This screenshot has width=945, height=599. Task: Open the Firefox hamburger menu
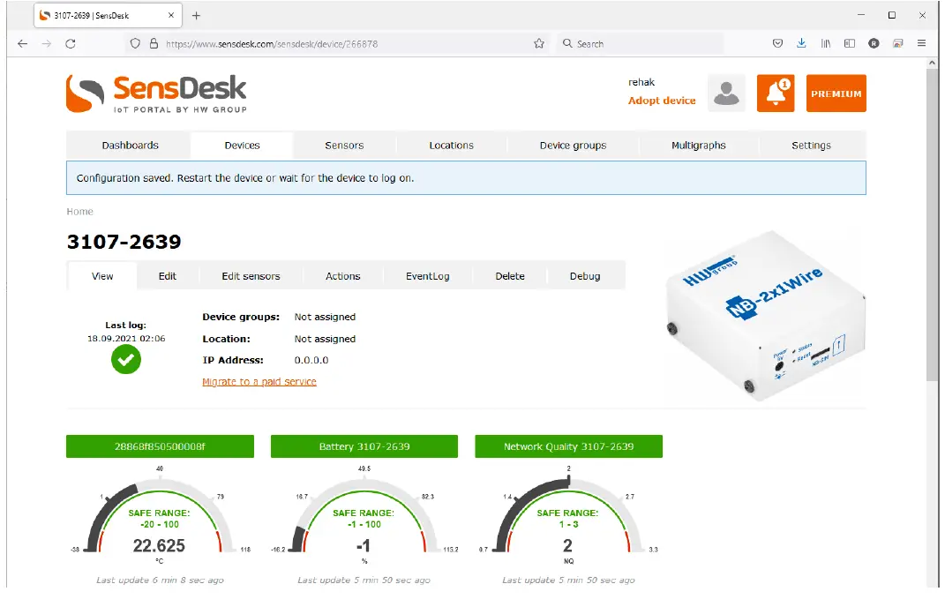point(921,43)
